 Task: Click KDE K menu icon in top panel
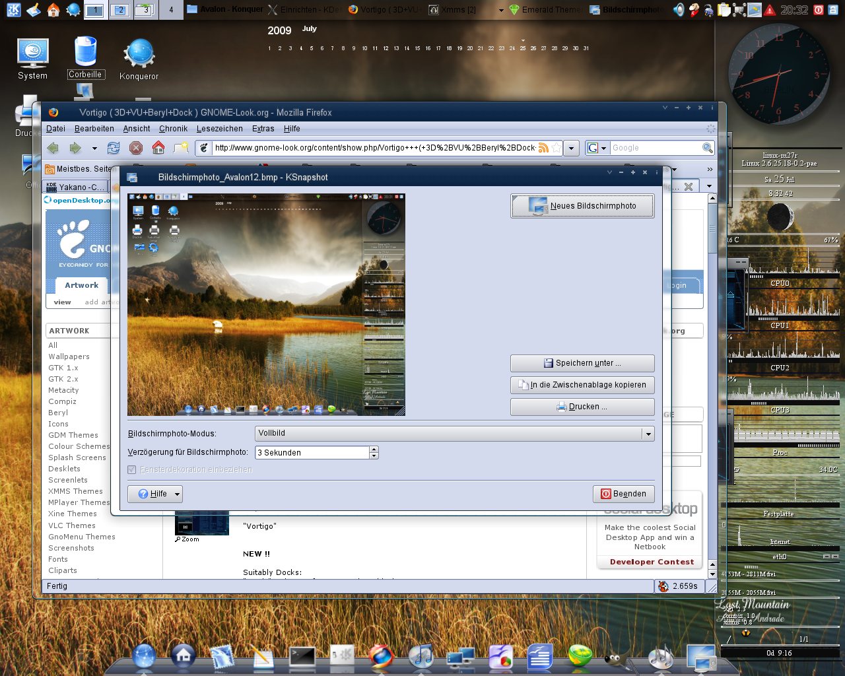coord(13,9)
